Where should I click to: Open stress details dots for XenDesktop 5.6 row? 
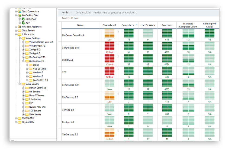118,131
